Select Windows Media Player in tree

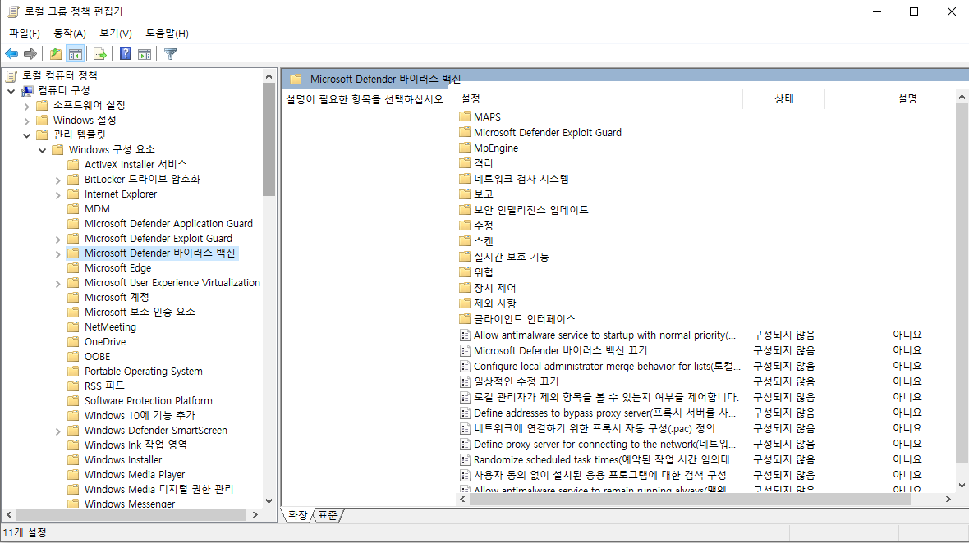(135, 474)
